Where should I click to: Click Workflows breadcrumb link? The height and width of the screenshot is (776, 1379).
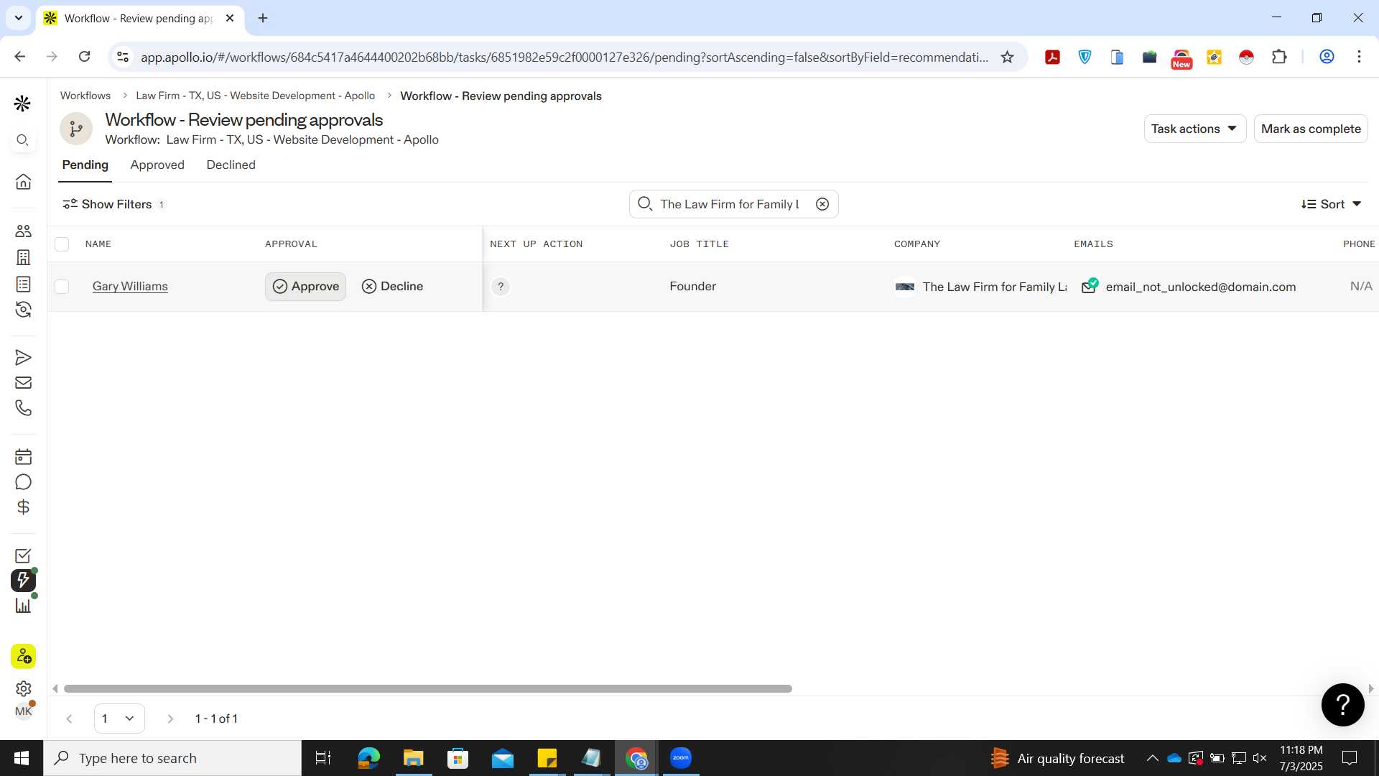pos(85,96)
